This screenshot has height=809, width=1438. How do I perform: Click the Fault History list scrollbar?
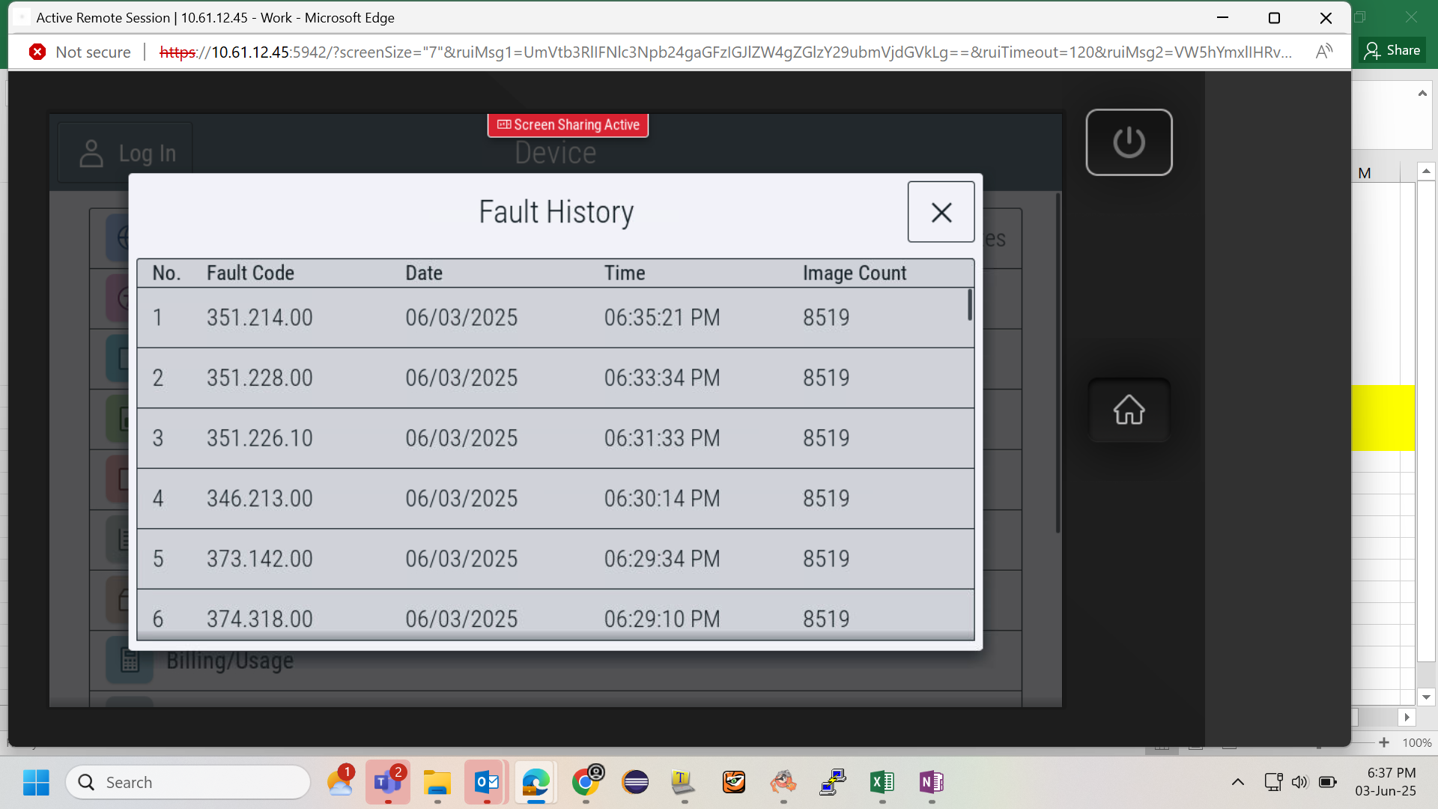pyautogui.click(x=969, y=305)
